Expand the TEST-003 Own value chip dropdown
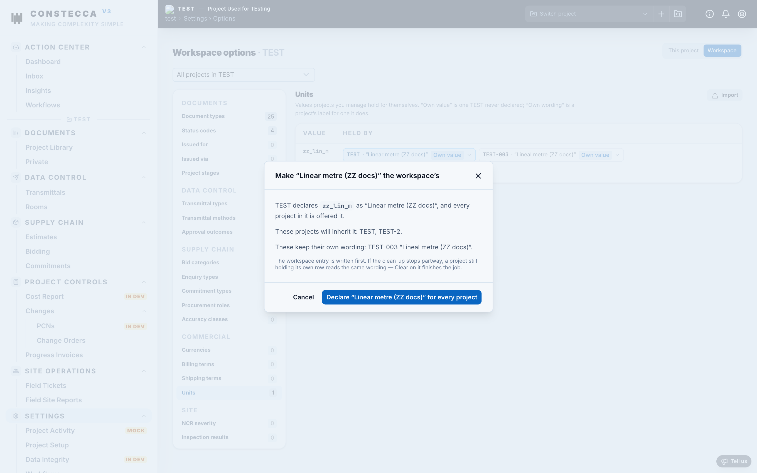Screen dimensions: 757x473 (618, 155)
